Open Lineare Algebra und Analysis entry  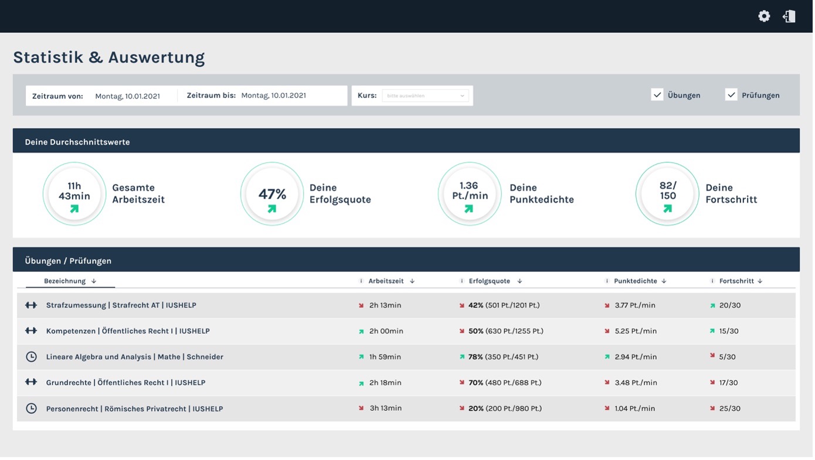135,357
